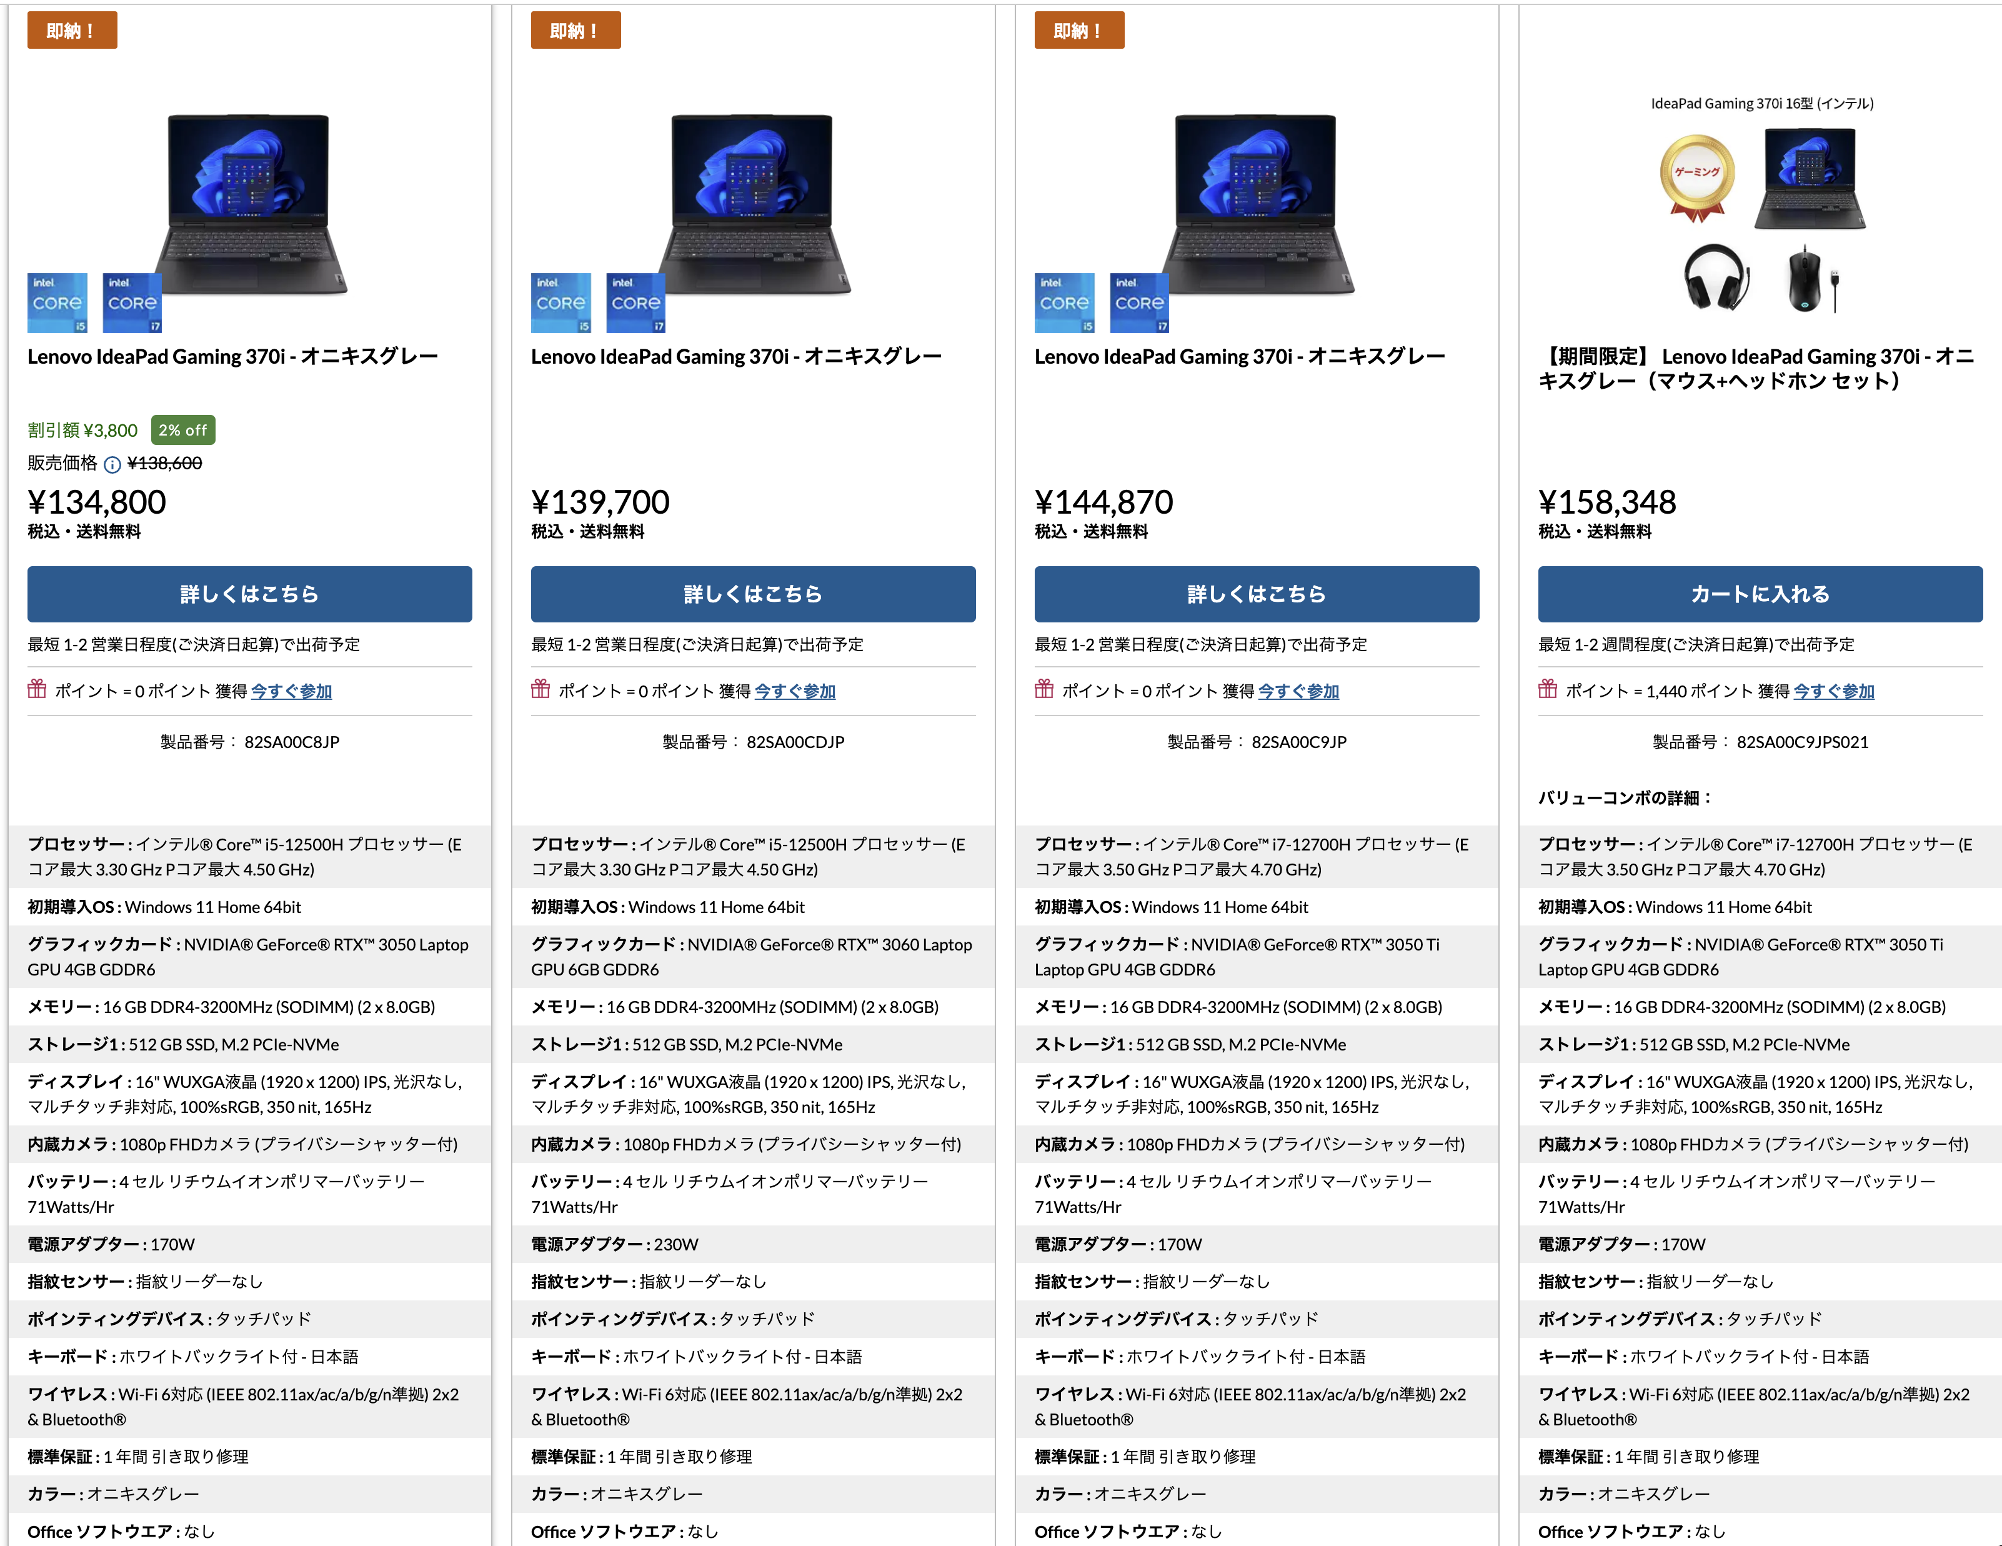Image resolution: width=2002 pixels, height=1546 pixels.
Task: Click the Intel Core i7 badge on the 82SA00CDJP card
Action: pyautogui.click(x=636, y=302)
